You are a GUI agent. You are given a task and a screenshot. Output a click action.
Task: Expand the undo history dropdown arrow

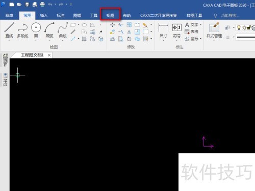point(55,5)
